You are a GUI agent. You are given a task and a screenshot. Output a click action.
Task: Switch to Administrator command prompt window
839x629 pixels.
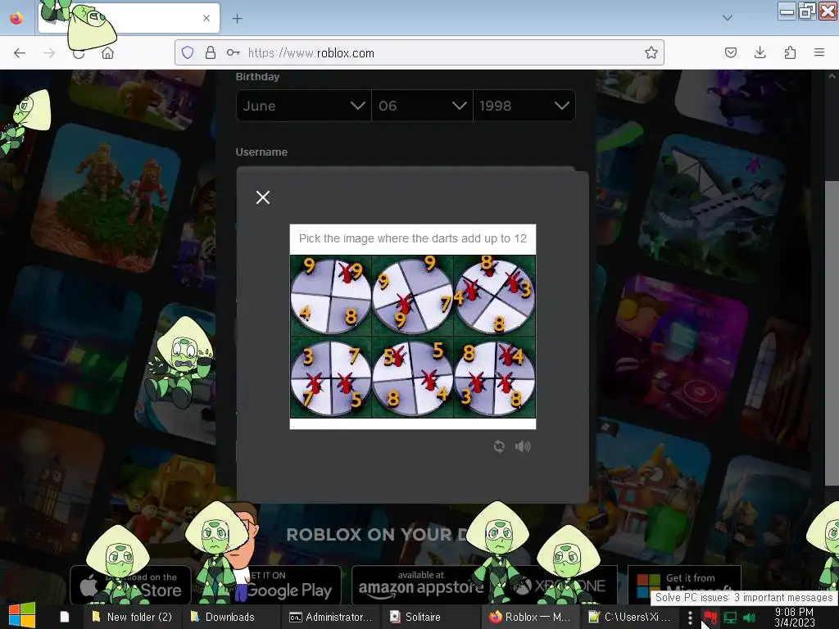(x=330, y=617)
